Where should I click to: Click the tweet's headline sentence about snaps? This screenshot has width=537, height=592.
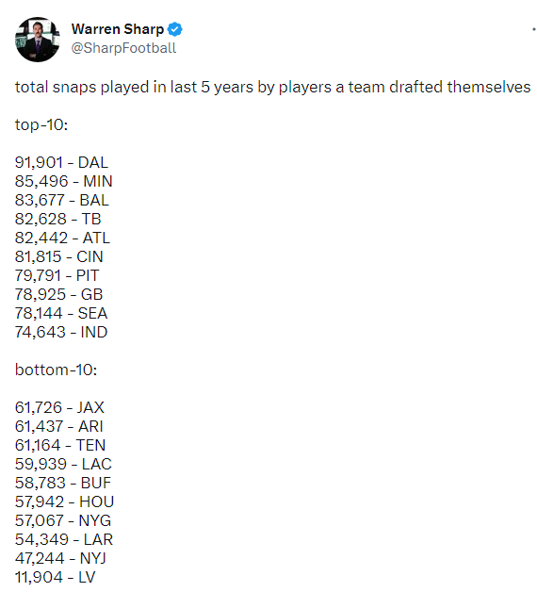273,88
